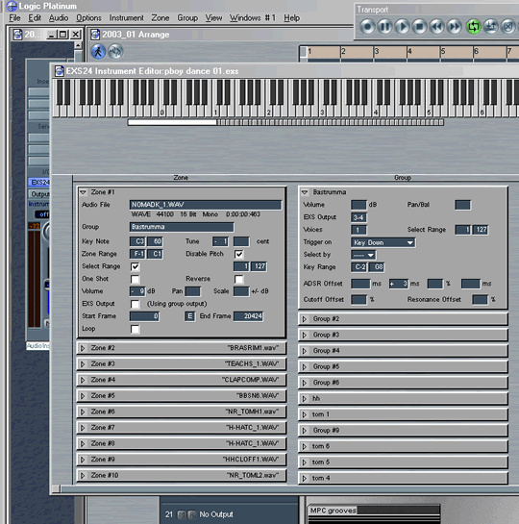The height and width of the screenshot is (524, 519).
Task: Collapse the Bastrumma group triangle
Action: coord(305,192)
